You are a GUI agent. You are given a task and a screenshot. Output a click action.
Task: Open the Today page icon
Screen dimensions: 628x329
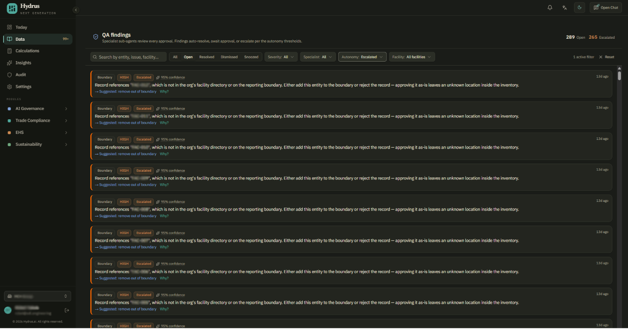(9, 27)
